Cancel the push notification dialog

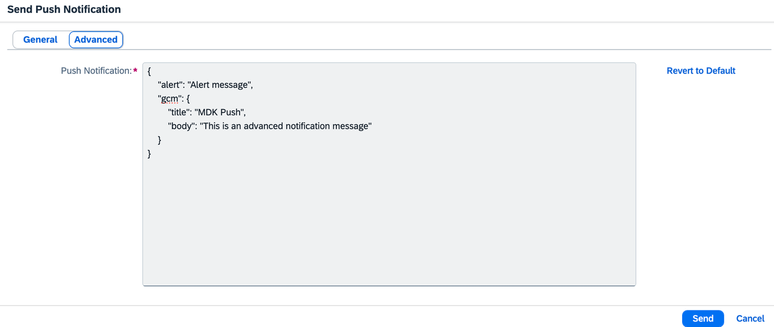[750, 318]
